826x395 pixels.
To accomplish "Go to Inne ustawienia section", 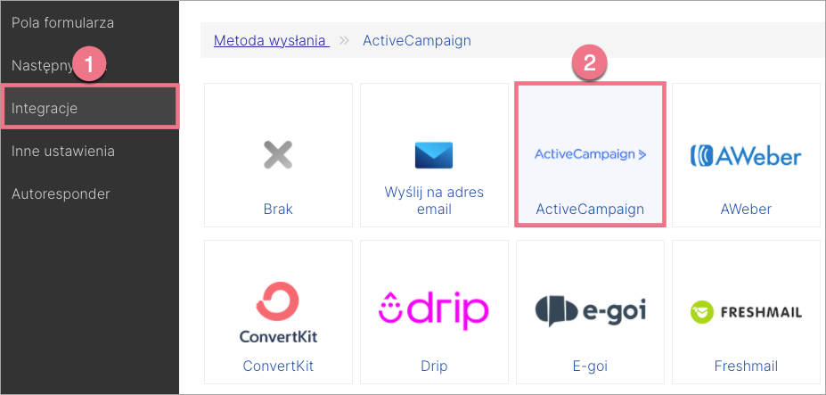I will pos(63,151).
